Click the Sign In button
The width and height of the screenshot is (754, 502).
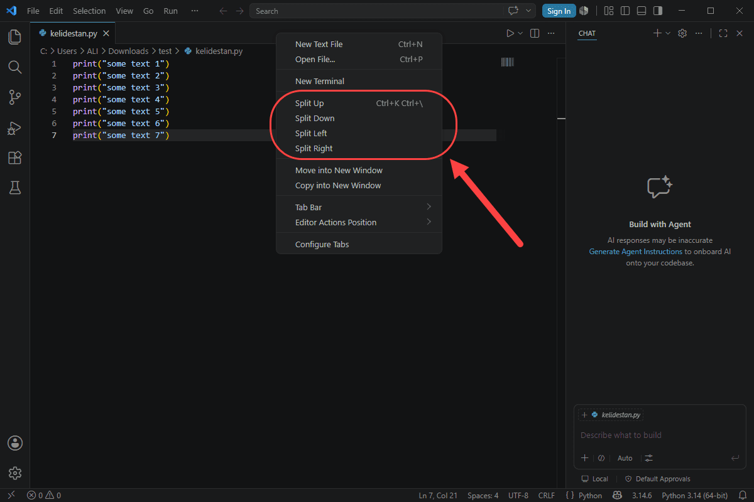point(559,11)
